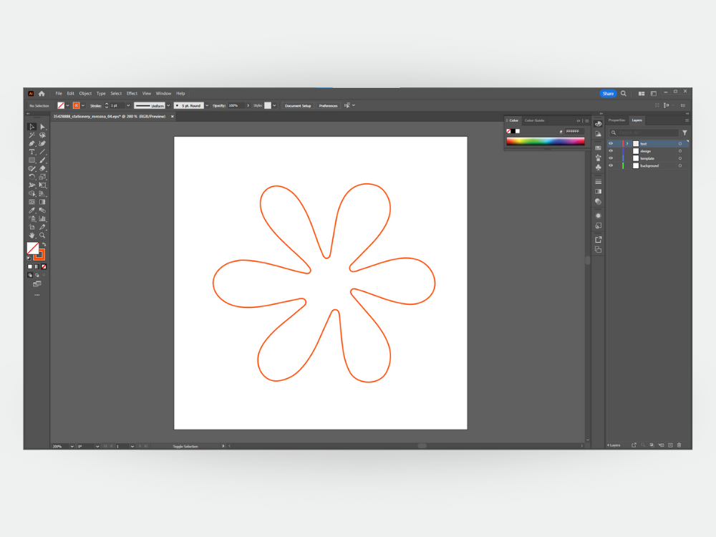Open Preferences from the control bar
The height and width of the screenshot is (537, 716).
pos(328,105)
